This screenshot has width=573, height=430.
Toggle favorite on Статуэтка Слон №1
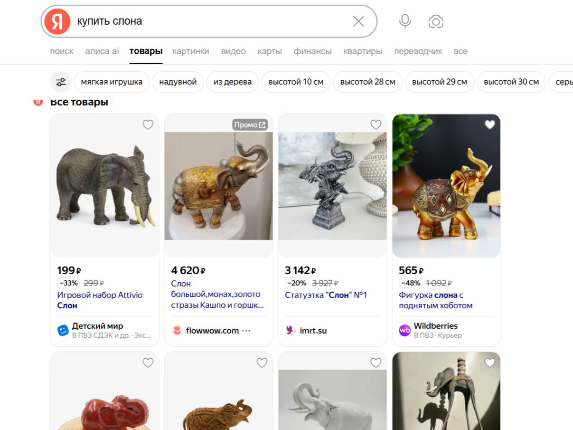[x=376, y=125]
